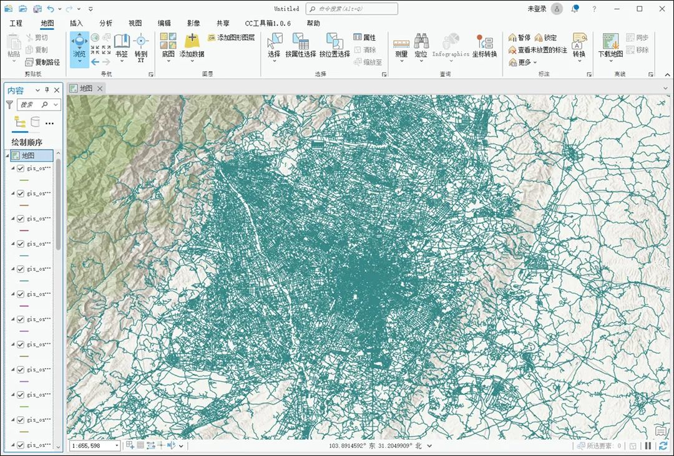Click the filter funnel icon in 内容 pane

click(9, 104)
